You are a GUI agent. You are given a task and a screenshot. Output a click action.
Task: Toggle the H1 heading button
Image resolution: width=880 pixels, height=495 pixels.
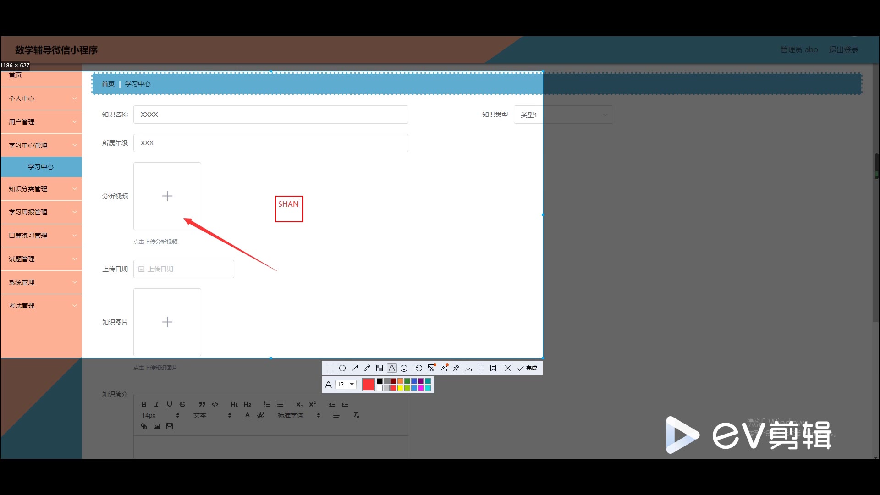234,404
